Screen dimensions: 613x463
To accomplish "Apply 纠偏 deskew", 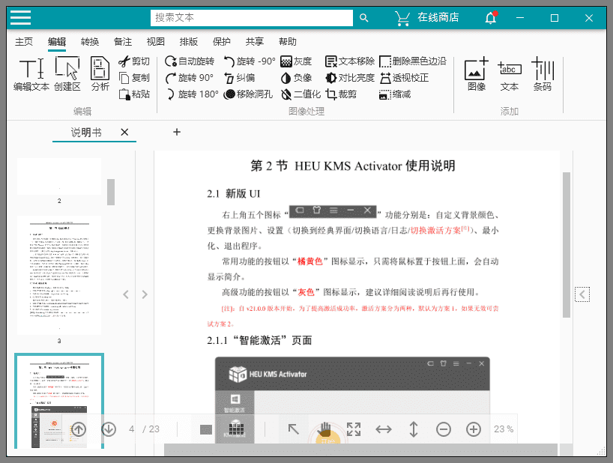I will click(239, 78).
